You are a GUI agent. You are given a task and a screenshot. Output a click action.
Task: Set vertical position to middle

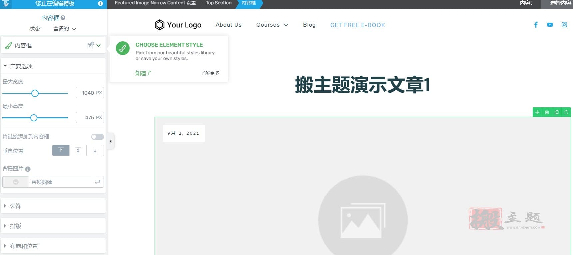point(78,150)
